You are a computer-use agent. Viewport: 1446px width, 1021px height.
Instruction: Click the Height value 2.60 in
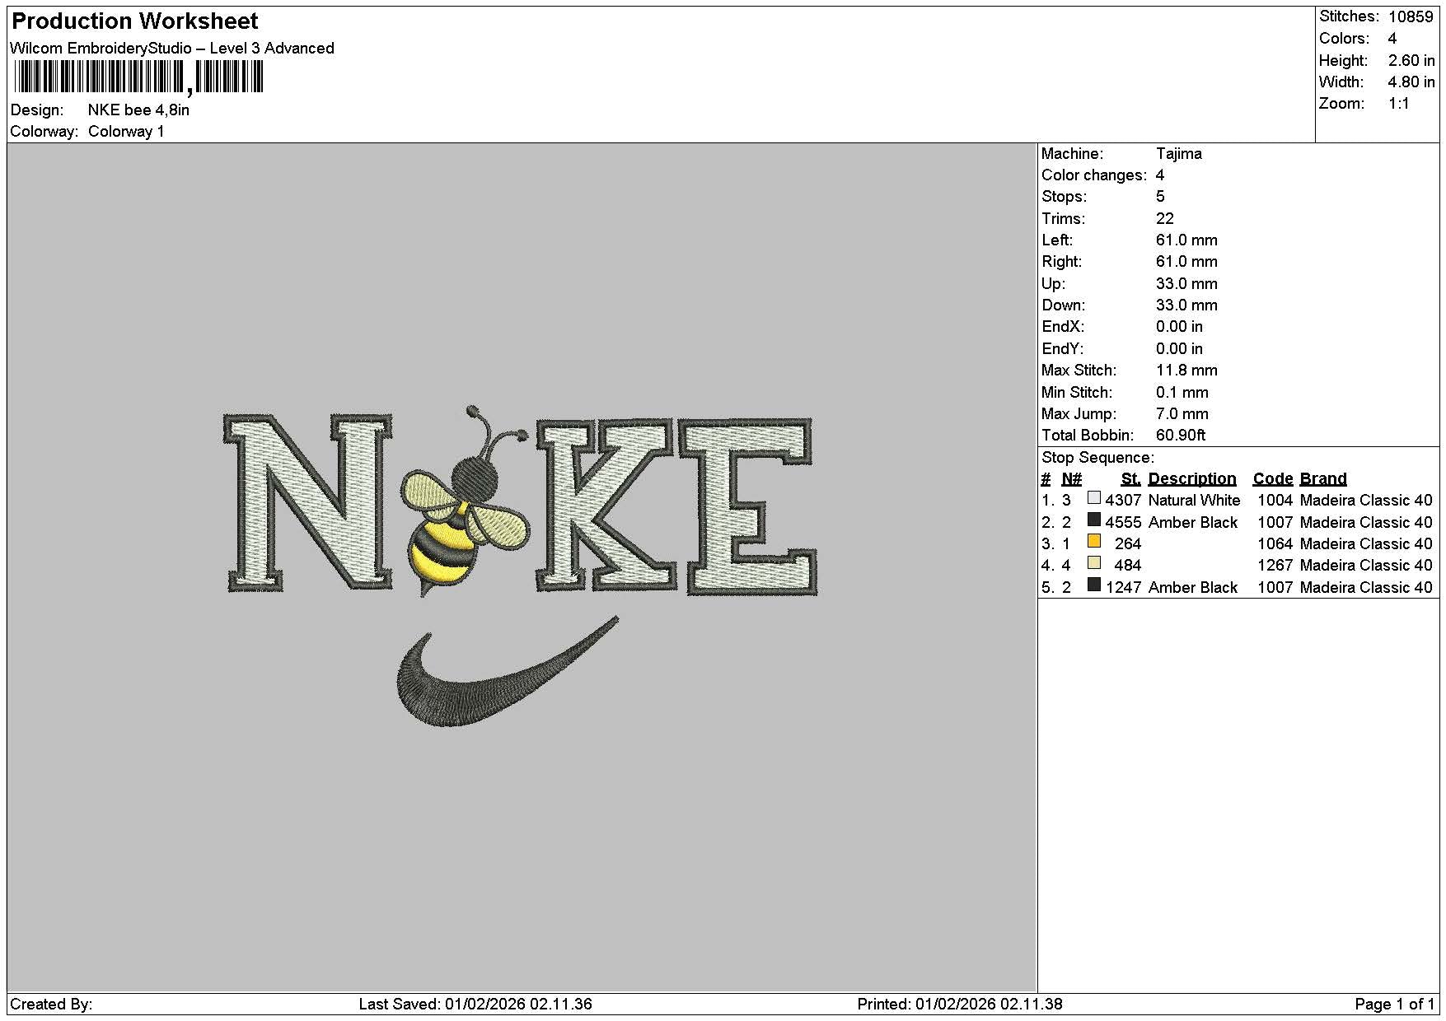pos(1411,61)
